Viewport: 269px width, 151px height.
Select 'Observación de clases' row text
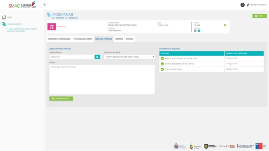(x=174, y=69)
